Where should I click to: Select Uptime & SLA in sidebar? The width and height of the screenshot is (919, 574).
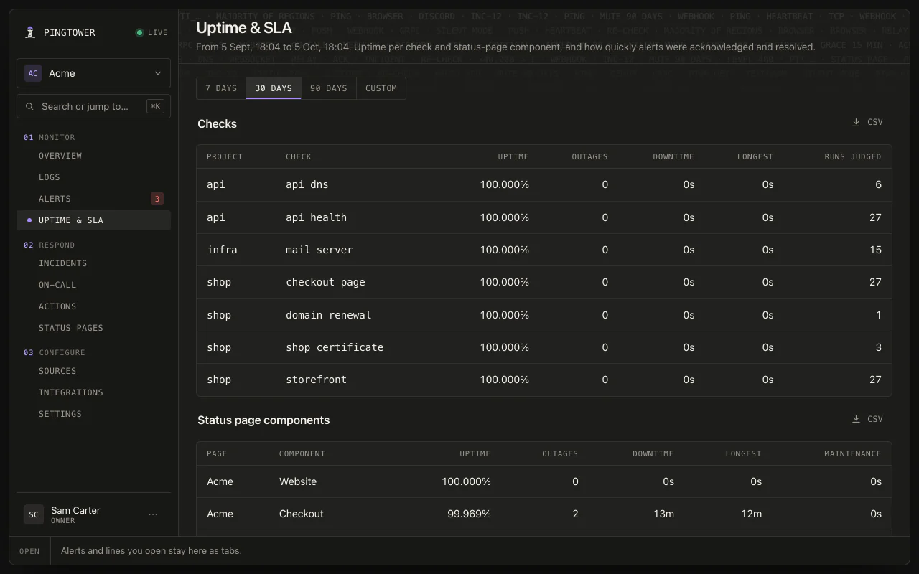pyautogui.click(x=93, y=220)
